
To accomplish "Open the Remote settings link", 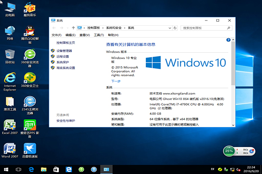I will 62,57.
